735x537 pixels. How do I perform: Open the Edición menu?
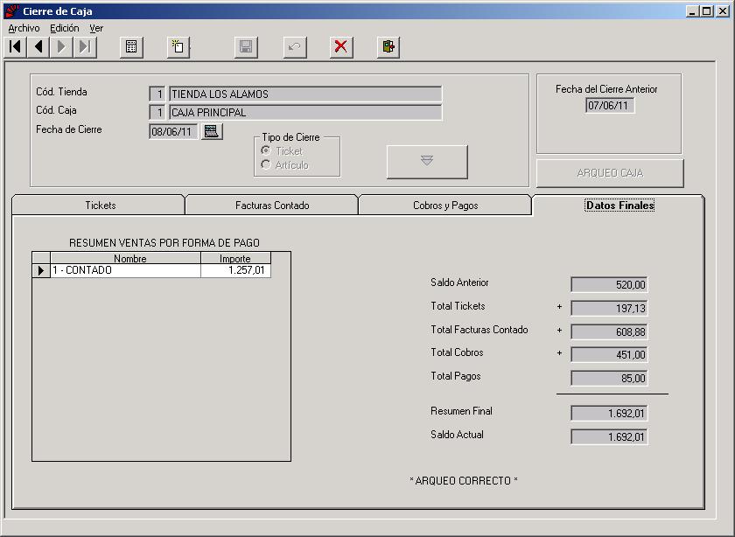click(x=65, y=28)
